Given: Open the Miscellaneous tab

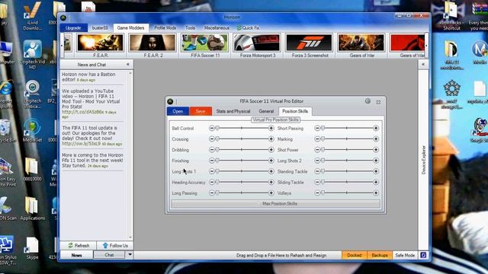Looking at the screenshot, I should (217, 28).
